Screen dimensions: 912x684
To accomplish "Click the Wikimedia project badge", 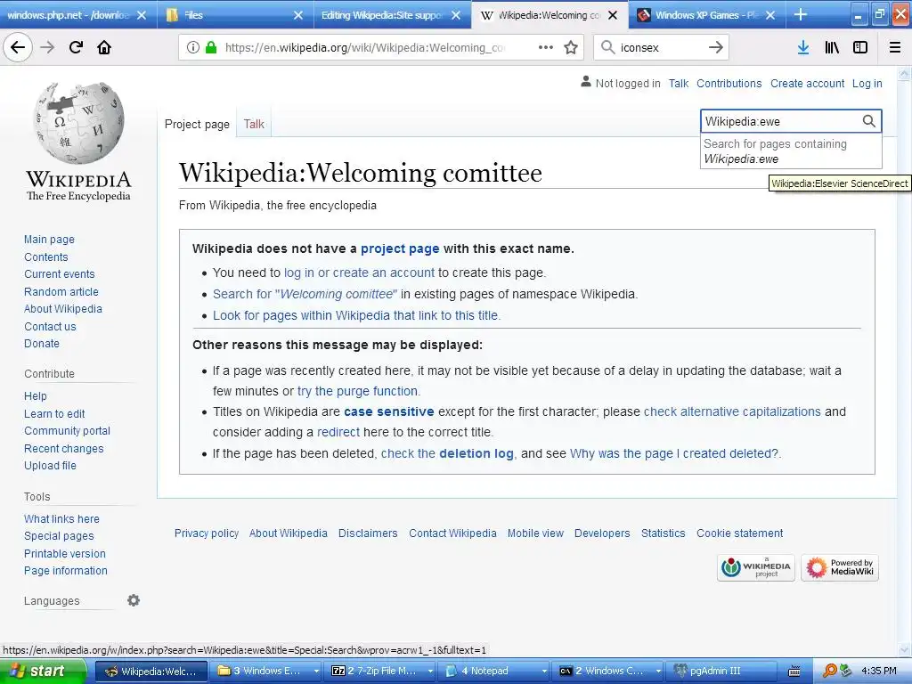I will pyautogui.click(x=755, y=567).
